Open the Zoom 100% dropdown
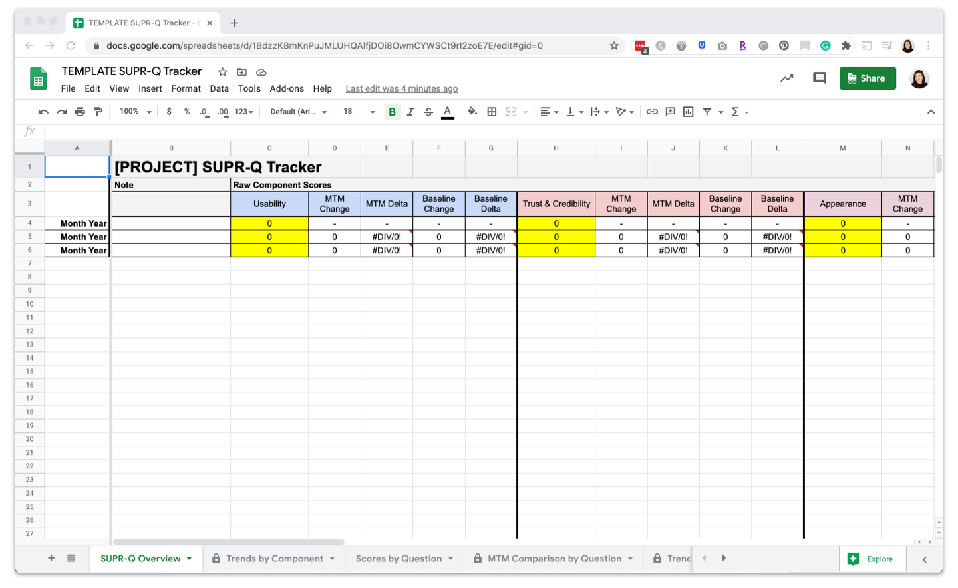The height and width of the screenshot is (588, 958). pos(136,112)
